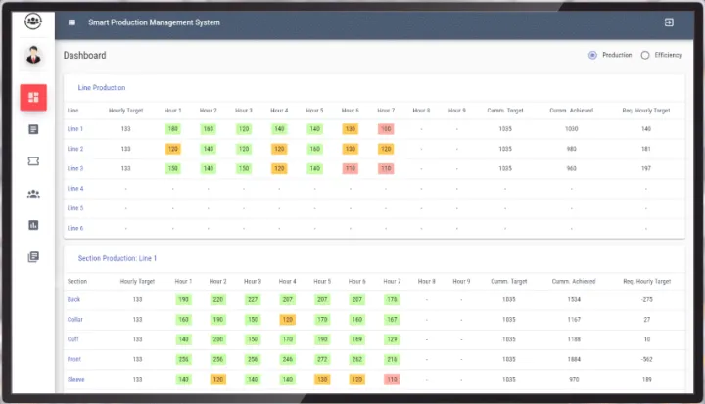
Task: Click the Section Production: Line 1 heading
Action: (117, 258)
